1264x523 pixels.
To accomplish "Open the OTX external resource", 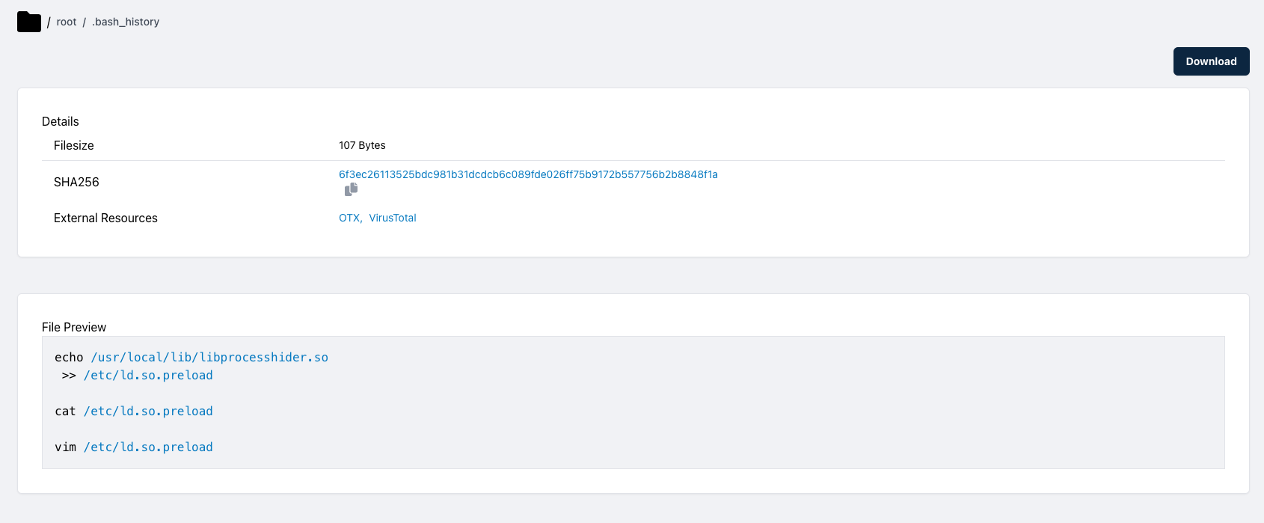I will click(x=349, y=218).
